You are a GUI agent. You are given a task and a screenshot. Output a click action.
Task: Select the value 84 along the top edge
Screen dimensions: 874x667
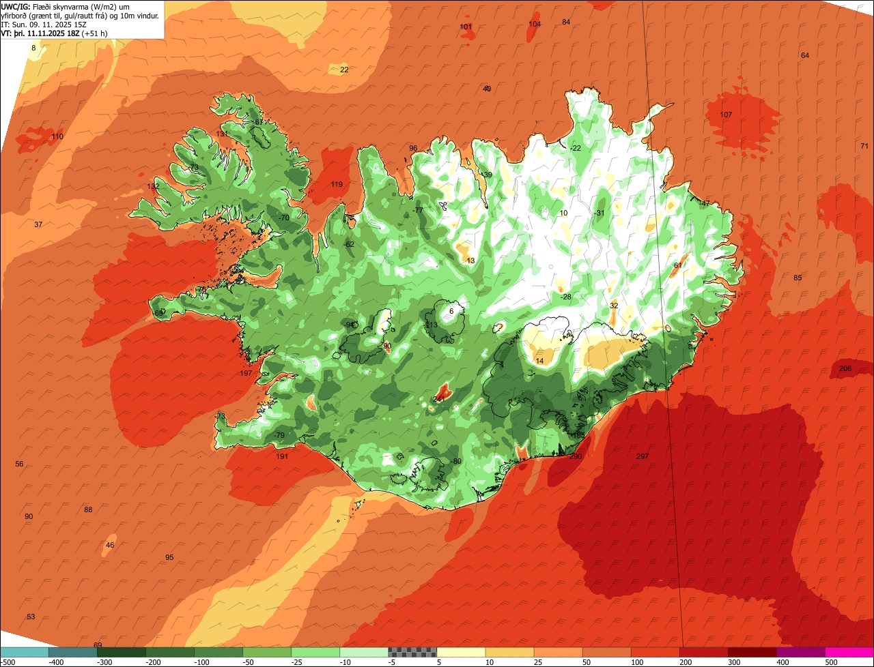(x=566, y=22)
